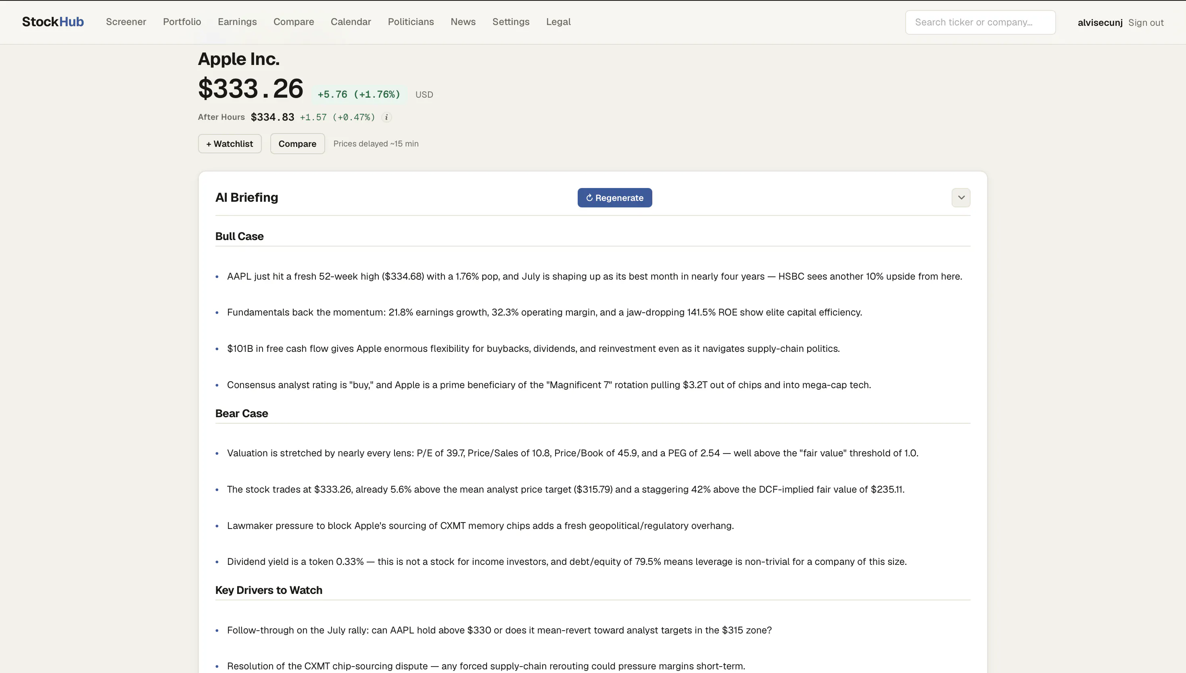Collapse the AI Briefing panel chevron
The height and width of the screenshot is (673, 1186).
tap(960, 198)
